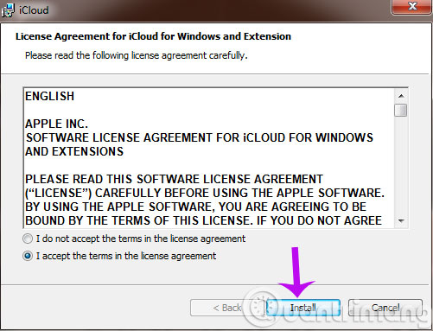
Task: Select "I do not accept the terms" radio button
Action: (28, 239)
